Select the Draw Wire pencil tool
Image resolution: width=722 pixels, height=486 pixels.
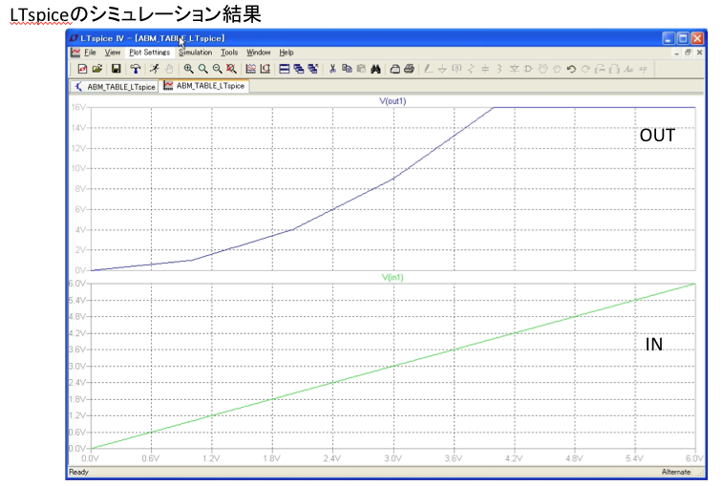tap(428, 69)
